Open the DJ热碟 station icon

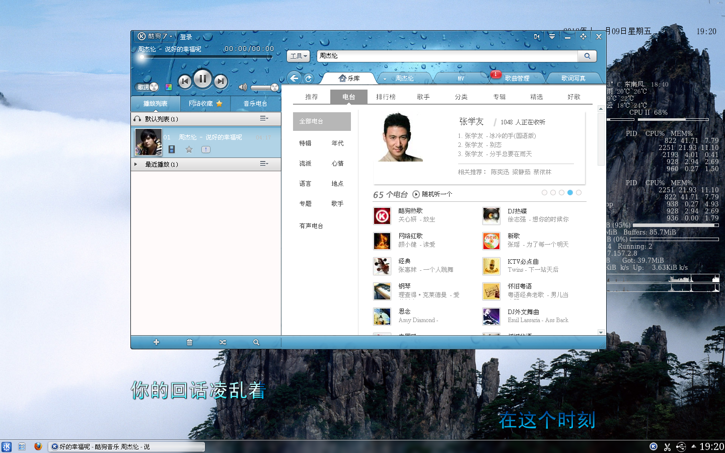(x=491, y=216)
